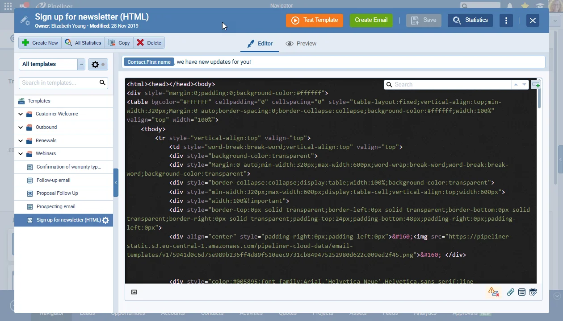The height and width of the screenshot is (321, 563).
Task: Click the Create Email button
Action: (x=371, y=20)
